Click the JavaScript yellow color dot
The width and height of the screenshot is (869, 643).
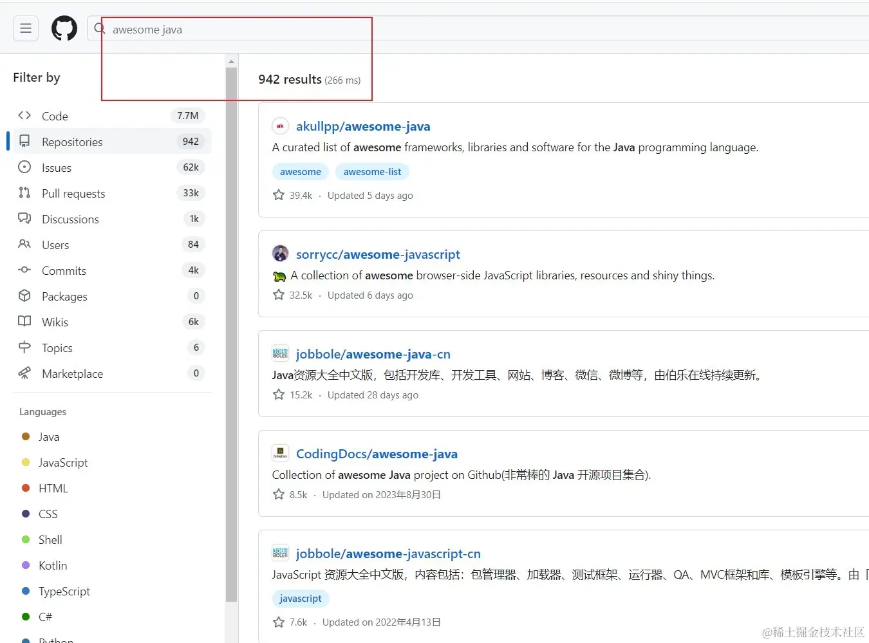pos(26,462)
